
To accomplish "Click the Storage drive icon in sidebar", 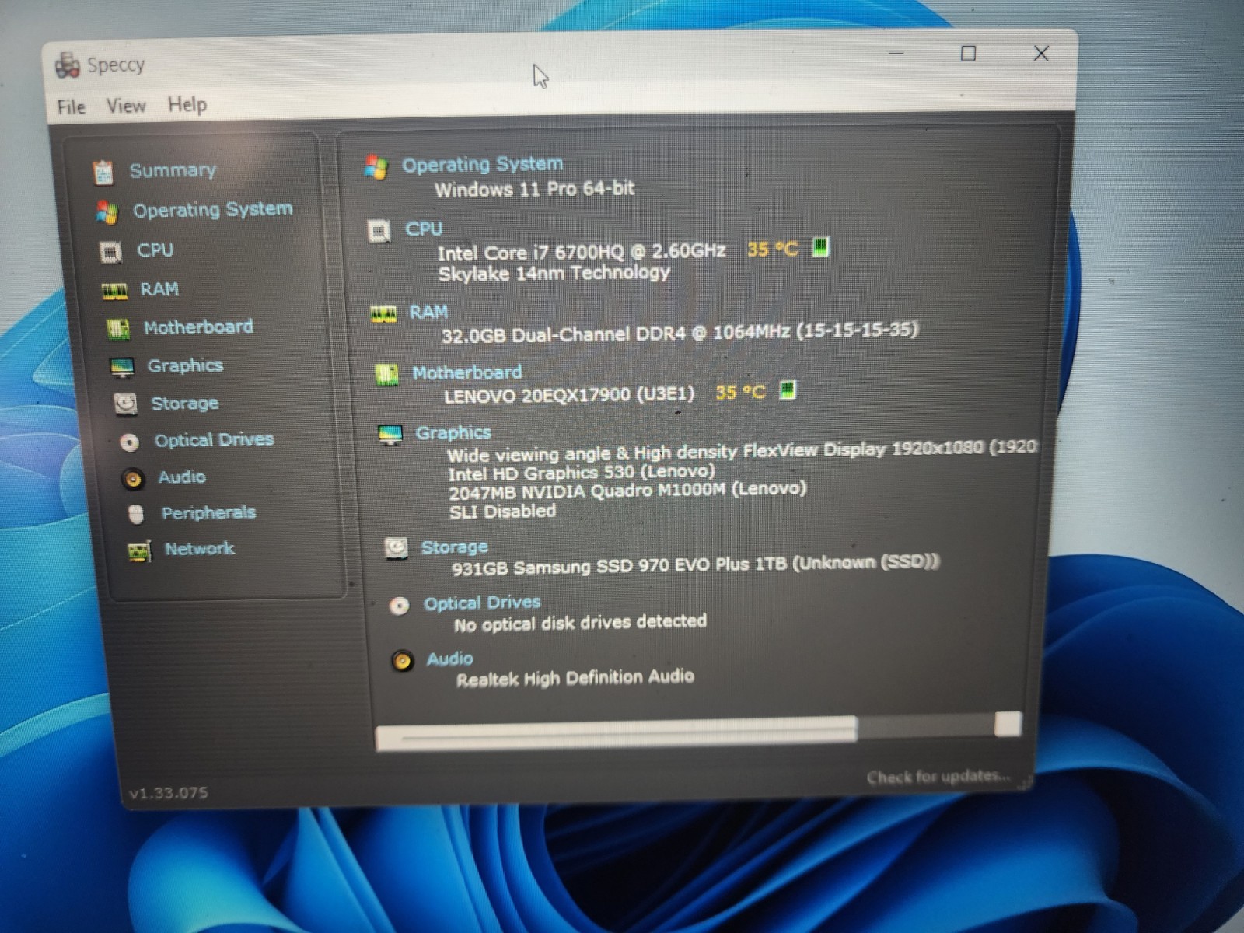I will click(125, 404).
